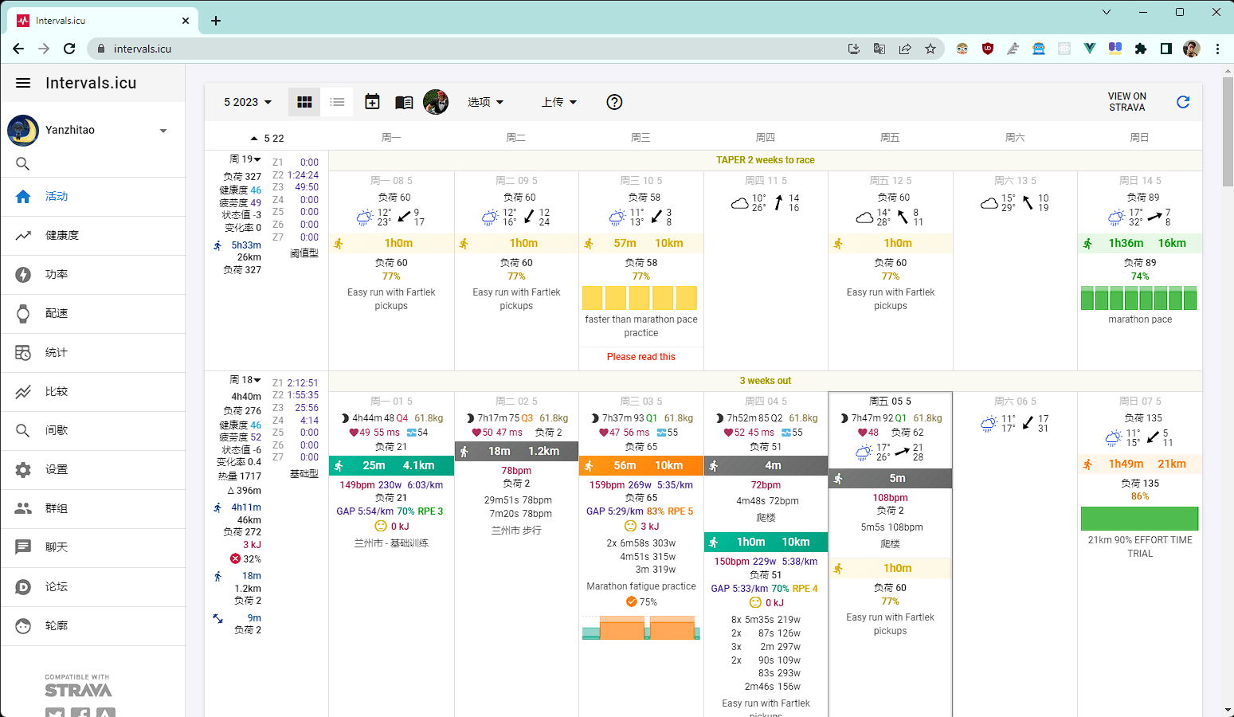The height and width of the screenshot is (717, 1234).
Task: Click the vertical page scrollbar
Action: click(x=1227, y=131)
